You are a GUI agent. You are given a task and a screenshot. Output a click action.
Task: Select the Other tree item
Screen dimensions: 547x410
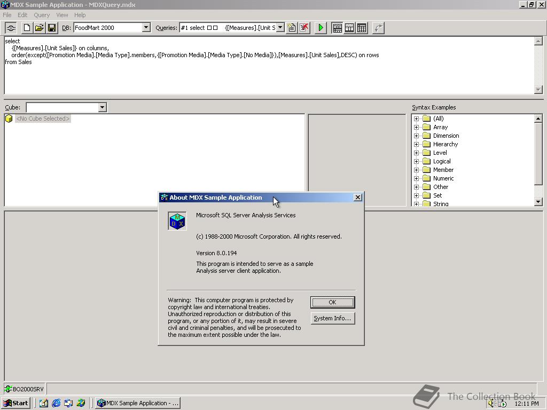click(441, 187)
